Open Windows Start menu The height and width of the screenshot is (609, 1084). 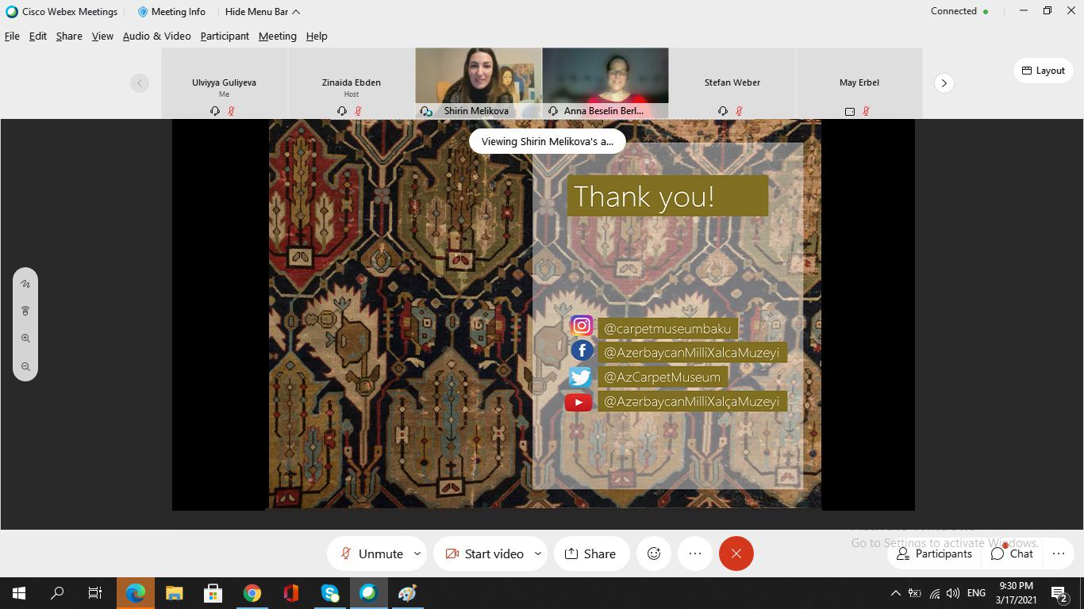(x=19, y=593)
